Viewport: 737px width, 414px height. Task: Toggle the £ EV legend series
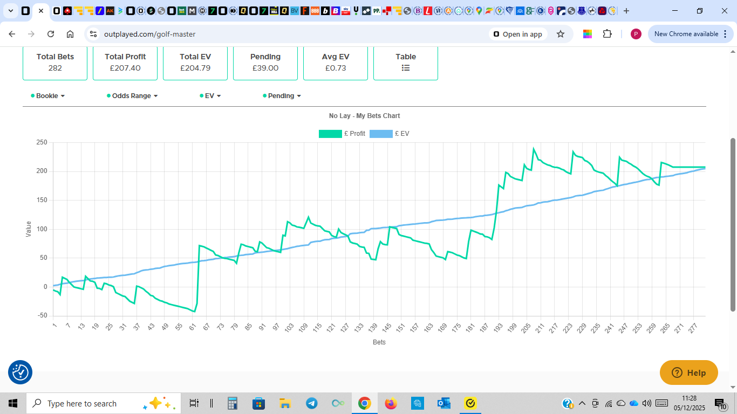390,134
